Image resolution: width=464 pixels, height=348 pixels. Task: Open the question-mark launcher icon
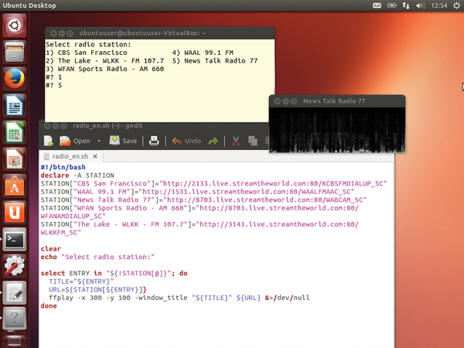point(14,319)
